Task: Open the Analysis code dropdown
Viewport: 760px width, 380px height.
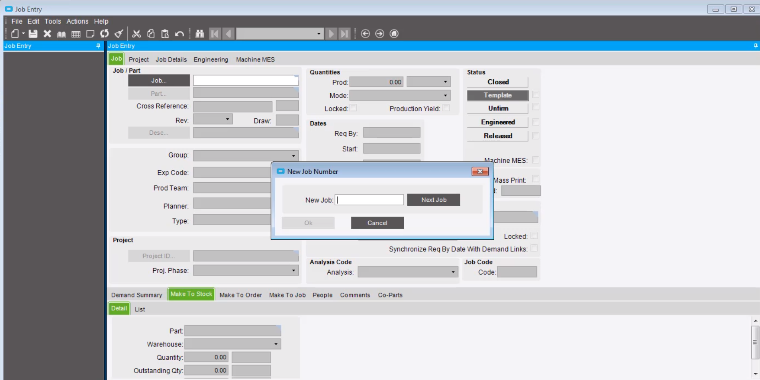Action: point(453,272)
